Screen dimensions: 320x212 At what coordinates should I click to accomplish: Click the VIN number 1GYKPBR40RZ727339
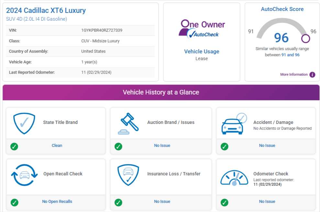point(102,30)
